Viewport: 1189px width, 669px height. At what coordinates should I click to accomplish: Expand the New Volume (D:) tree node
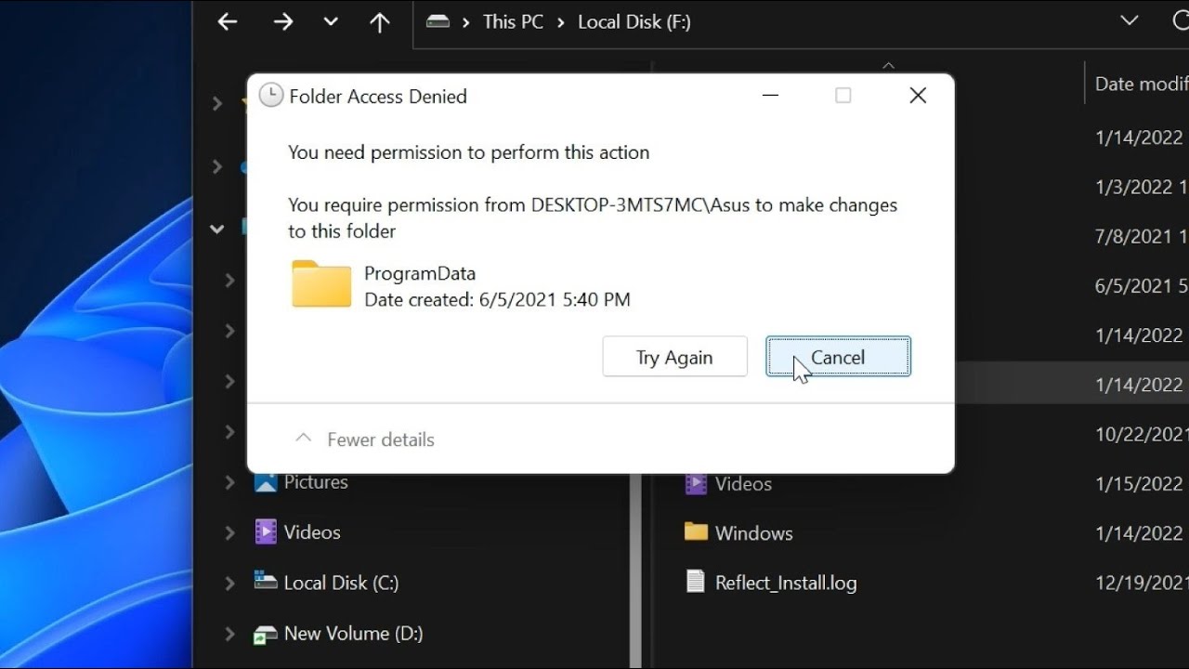click(229, 634)
